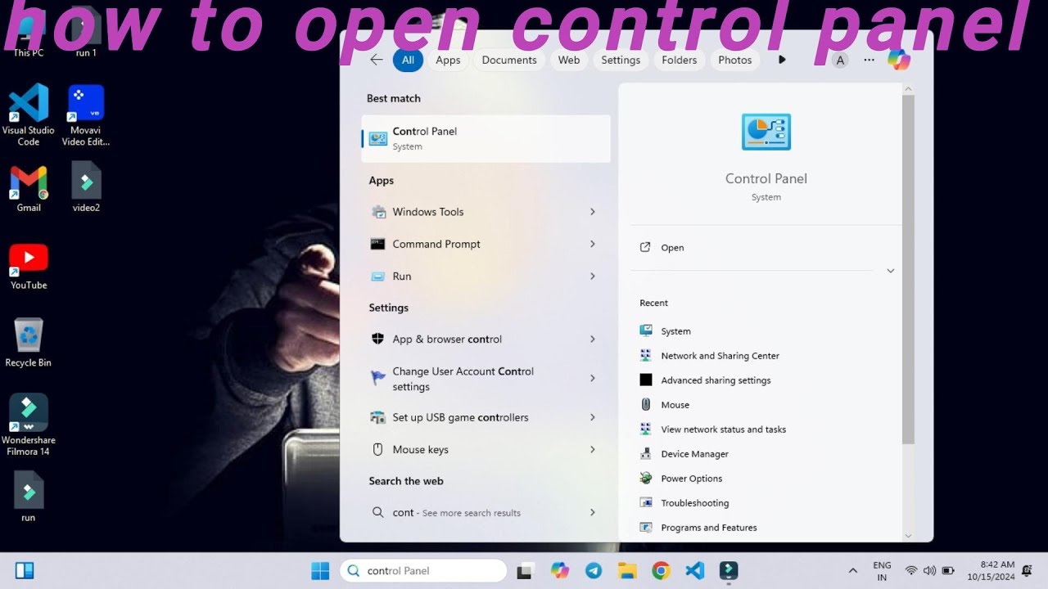1048x589 pixels.
Task: Expand more options chevron under Open
Action: 891,271
